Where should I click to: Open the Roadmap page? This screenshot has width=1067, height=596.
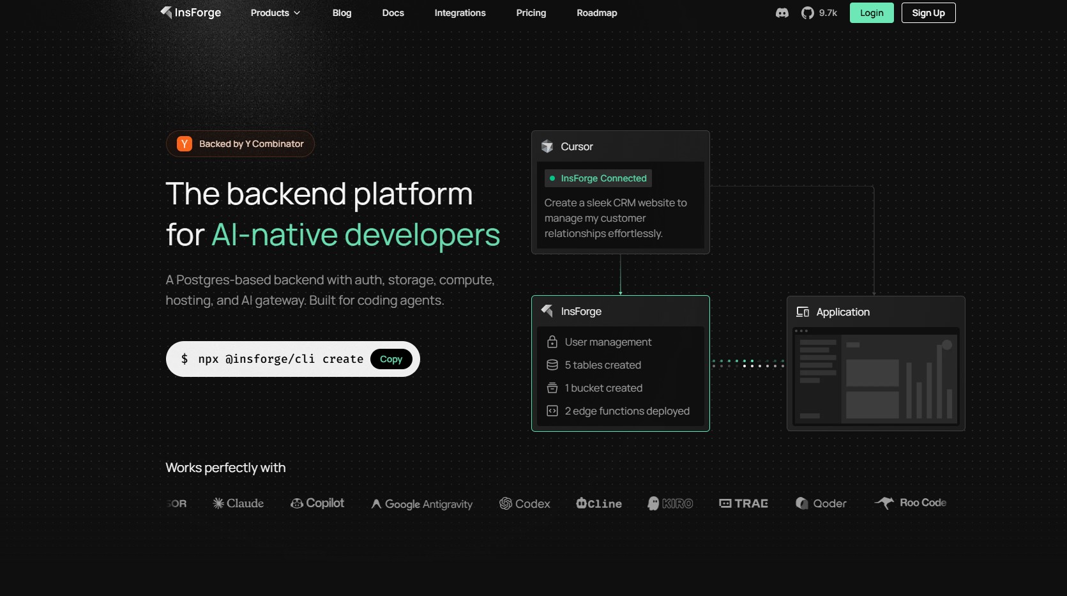597,13
